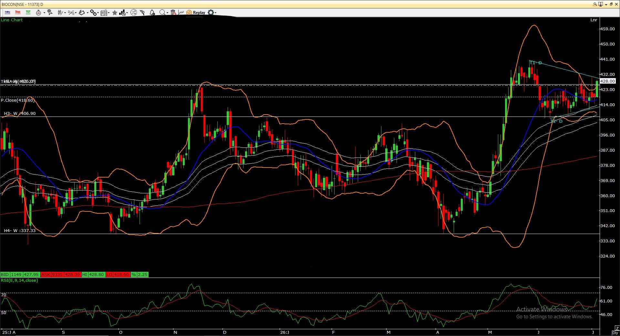Click the BIOCON[NSE - 11373] D title
The width and height of the screenshot is (620, 336).
pos(22,5)
